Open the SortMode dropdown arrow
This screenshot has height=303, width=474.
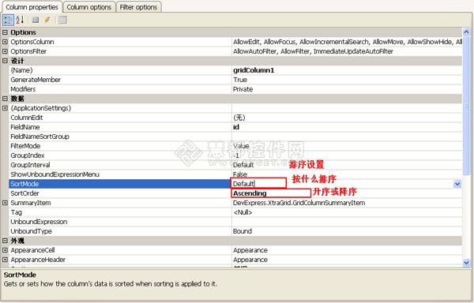tap(457, 184)
